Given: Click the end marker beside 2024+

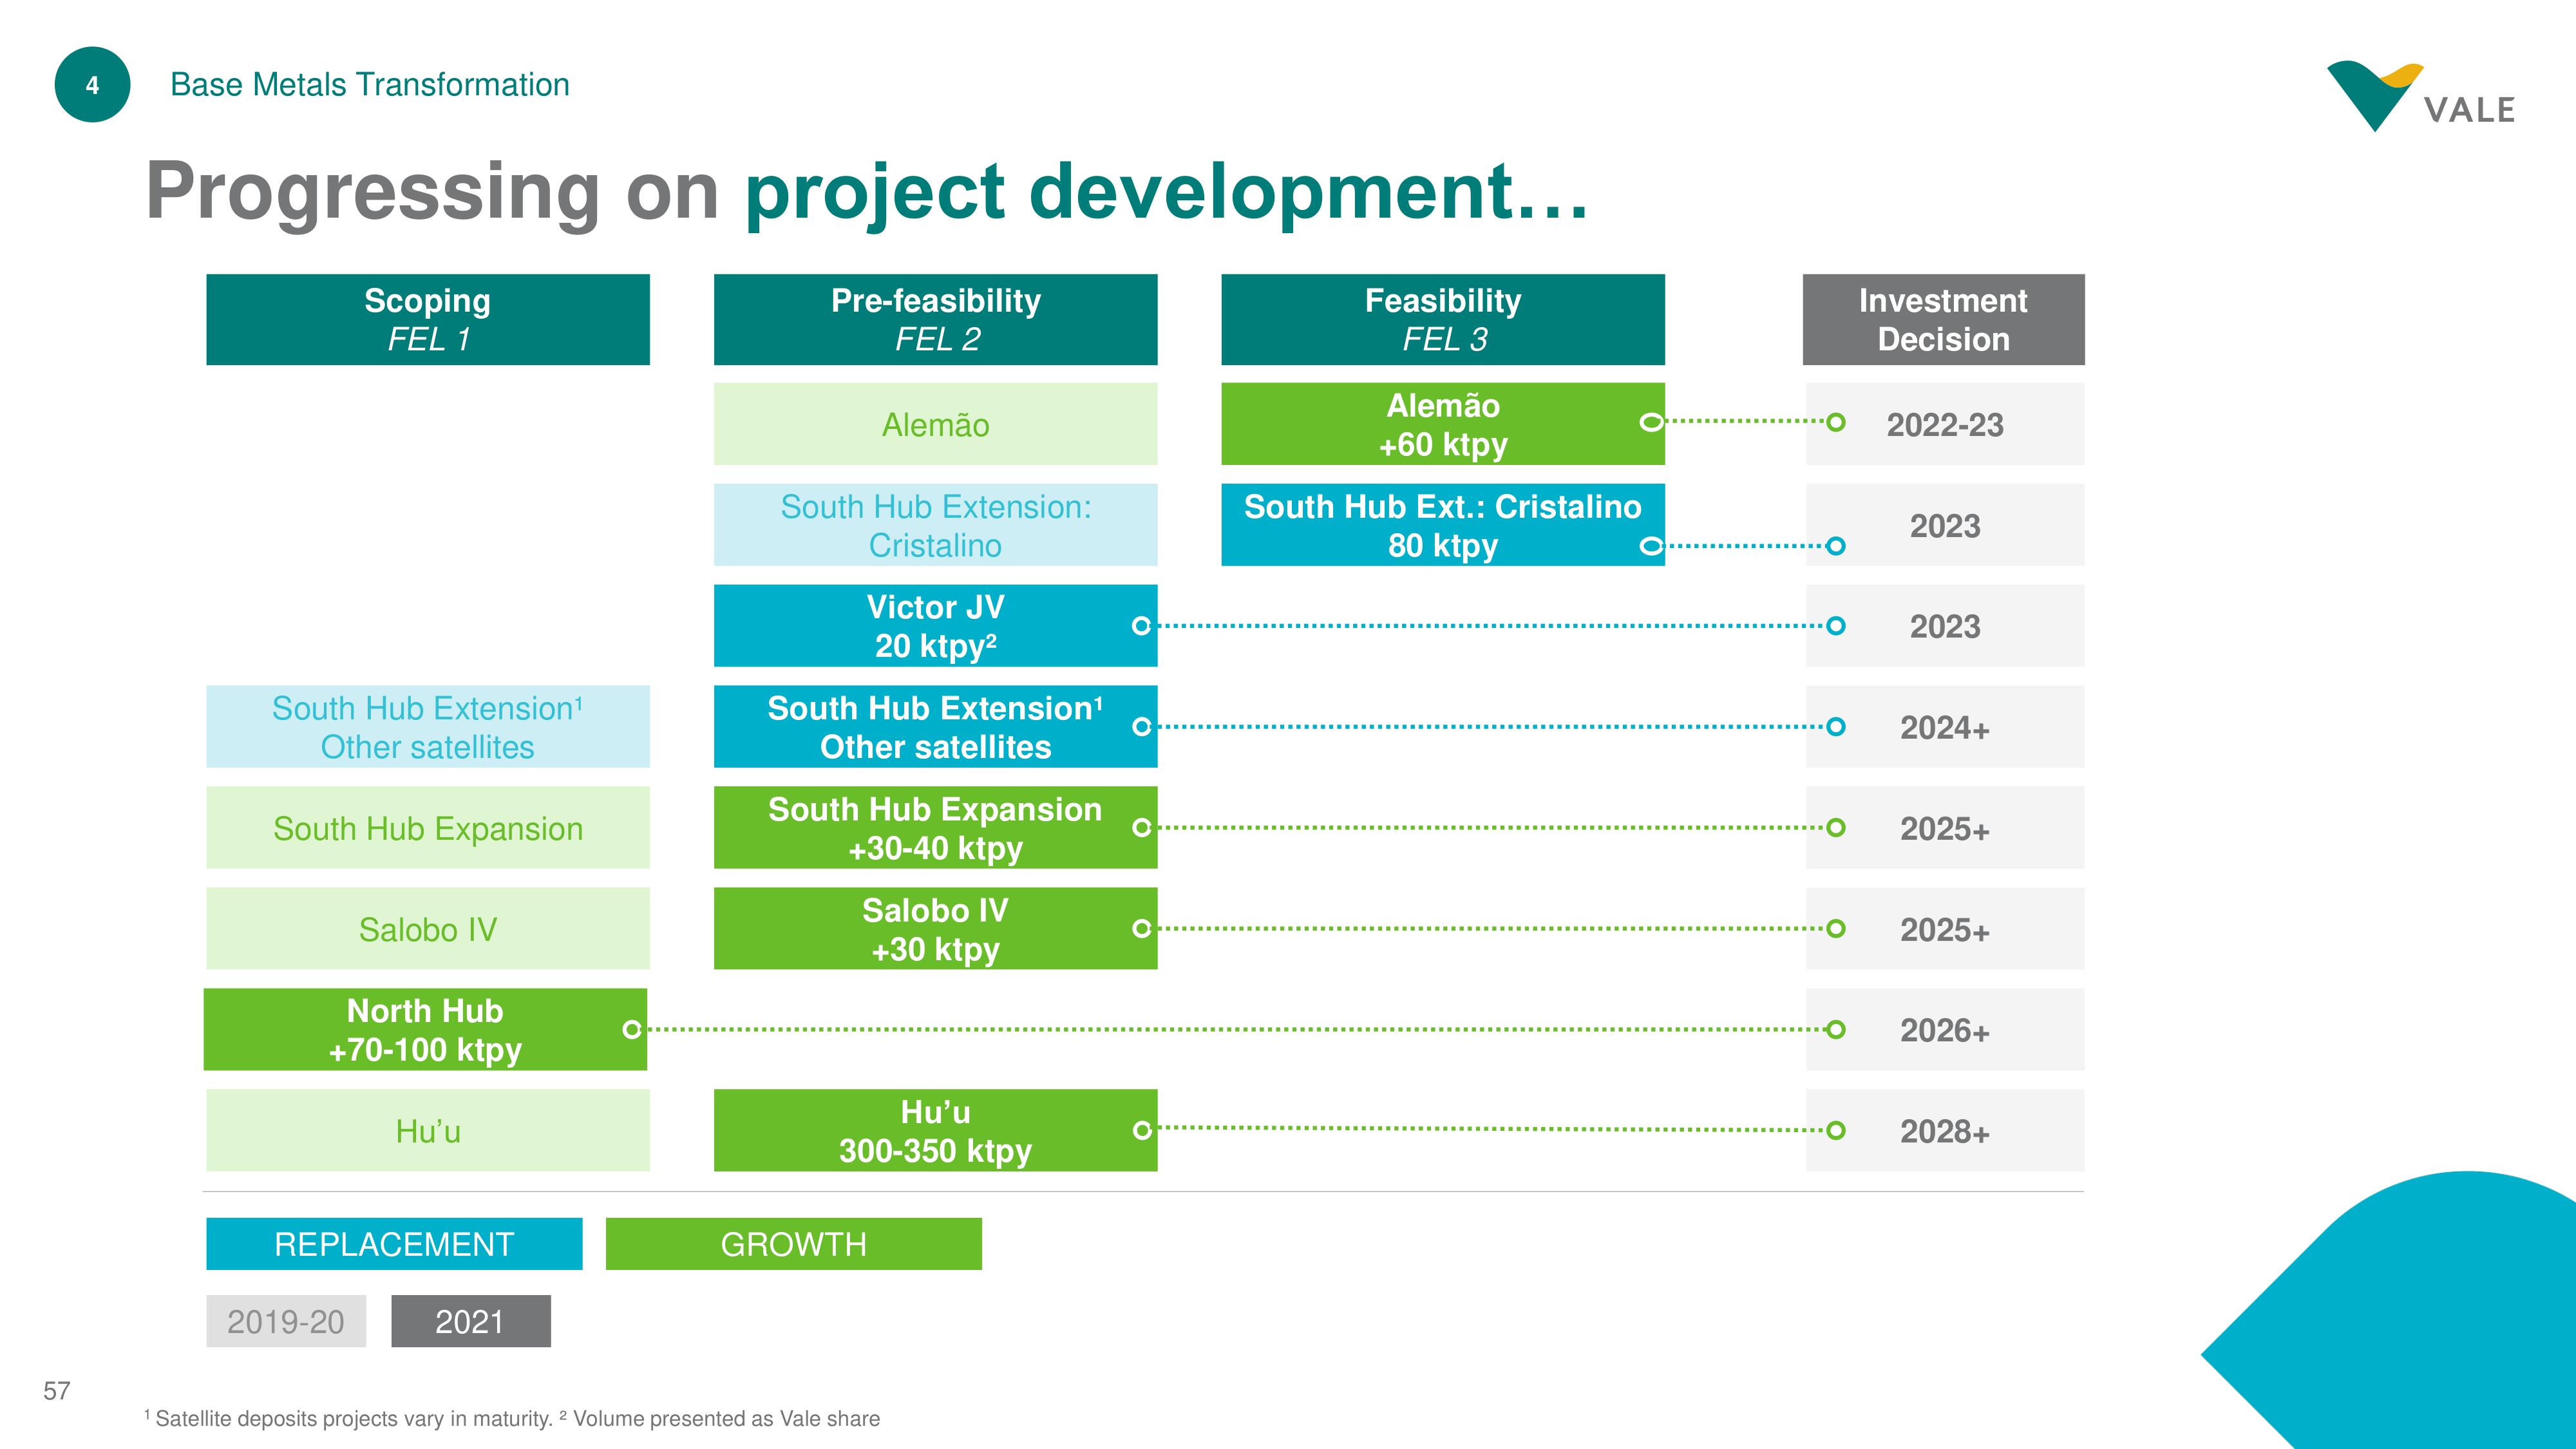Looking at the screenshot, I should [1836, 727].
